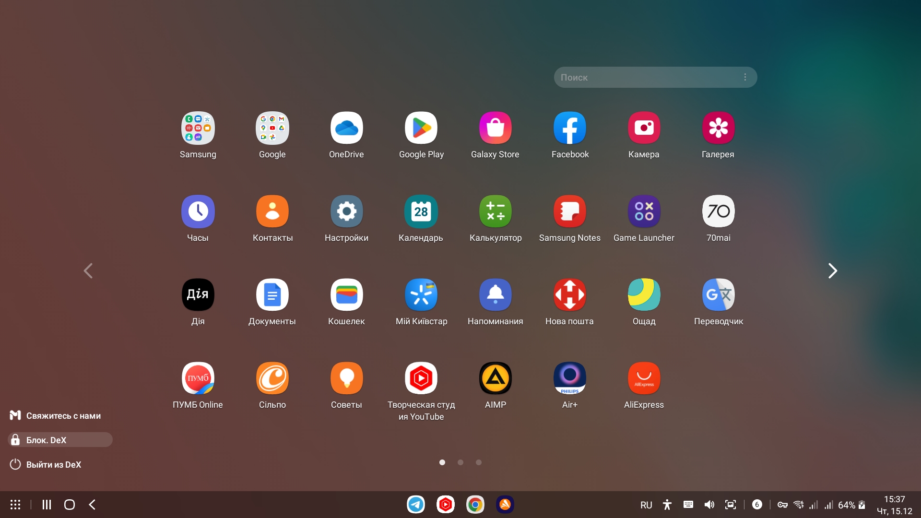The width and height of the screenshot is (921, 518).
Task: Open battery 64% status
Action: tap(851, 505)
